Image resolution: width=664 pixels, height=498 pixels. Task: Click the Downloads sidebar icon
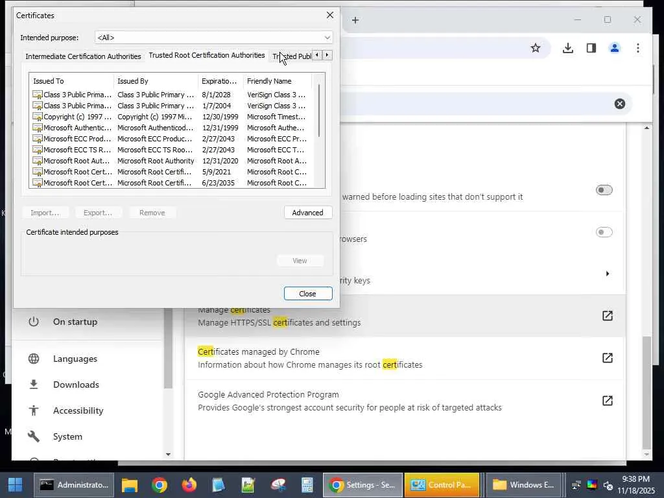coord(34,385)
